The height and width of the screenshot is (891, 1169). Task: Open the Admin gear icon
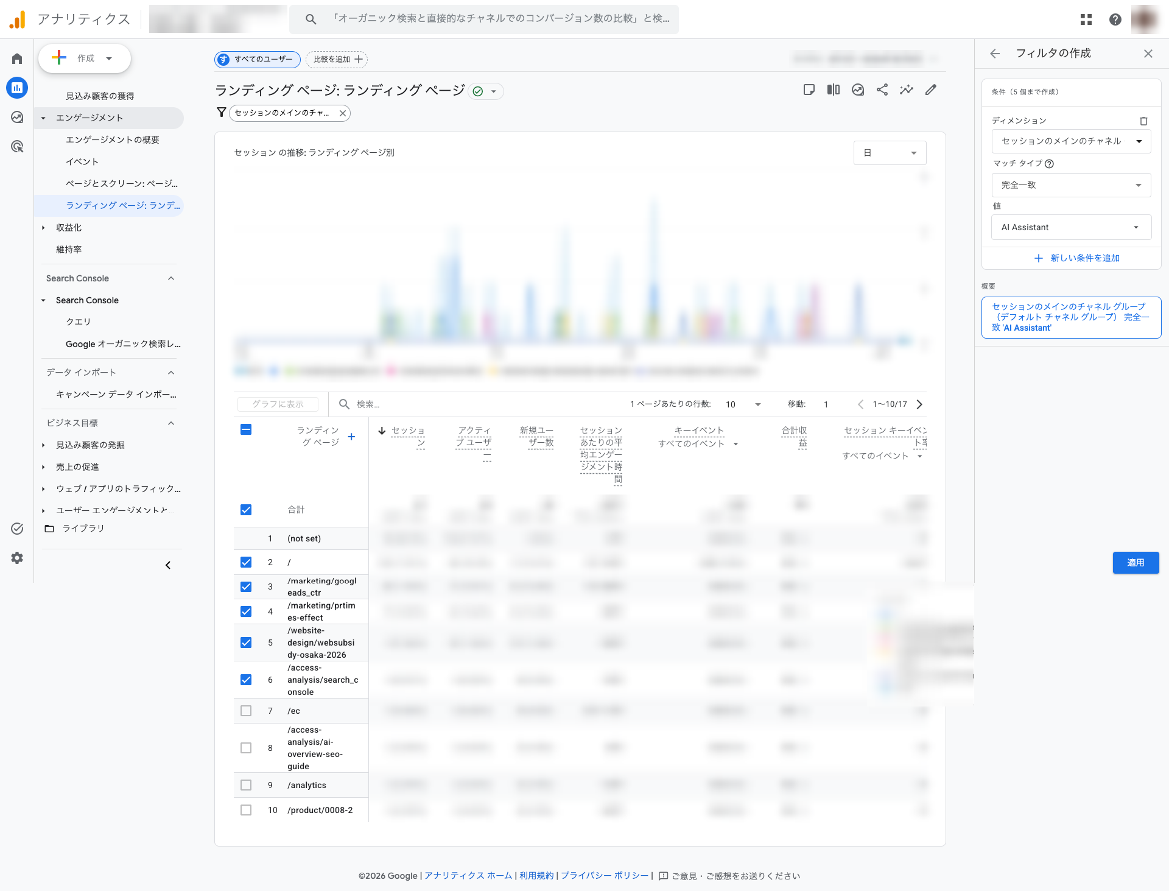click(17, 558)
